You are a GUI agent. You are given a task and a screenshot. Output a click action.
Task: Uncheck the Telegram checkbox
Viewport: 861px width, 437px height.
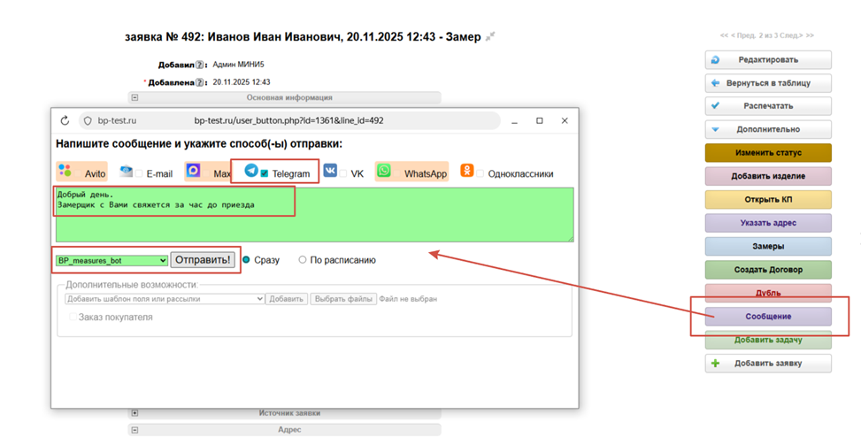coord(265,173)
